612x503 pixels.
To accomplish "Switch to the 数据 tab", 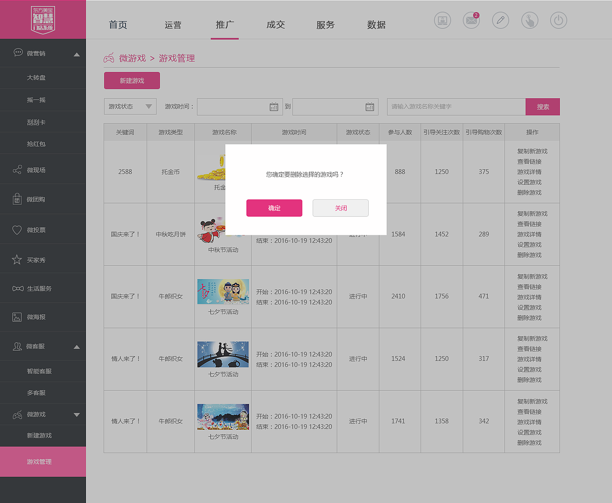I will click(x=376, y=25).
